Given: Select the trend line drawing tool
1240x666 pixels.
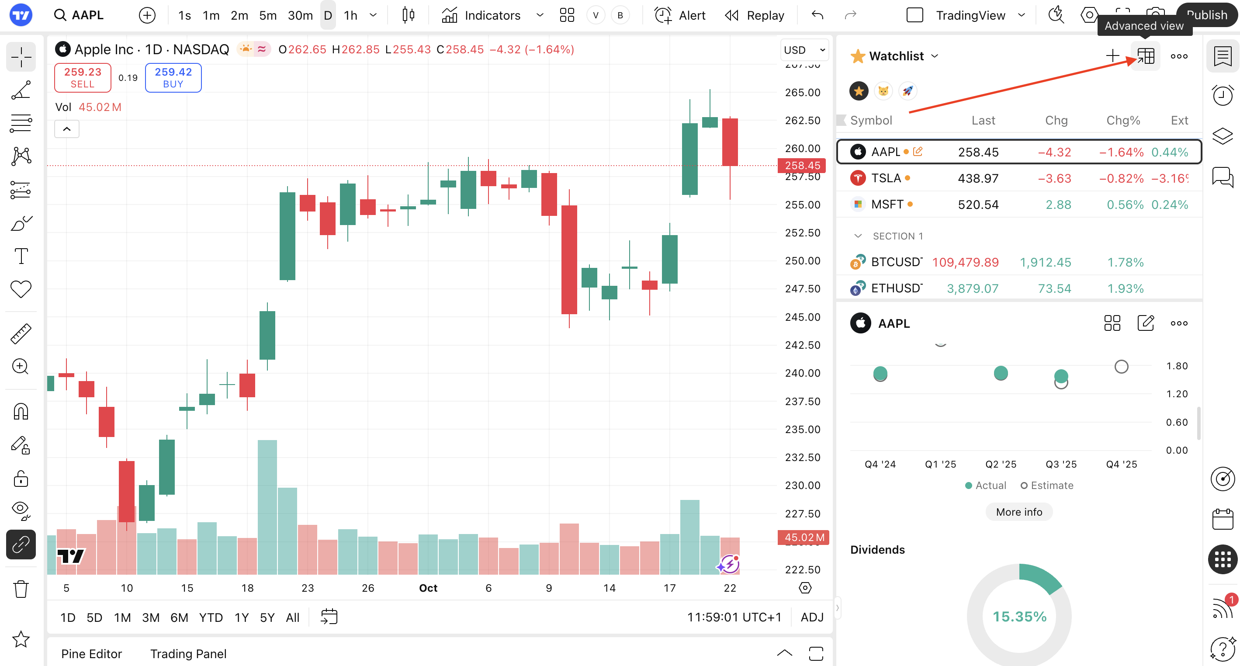Looking at the screenshot, I should click(21, 90).
